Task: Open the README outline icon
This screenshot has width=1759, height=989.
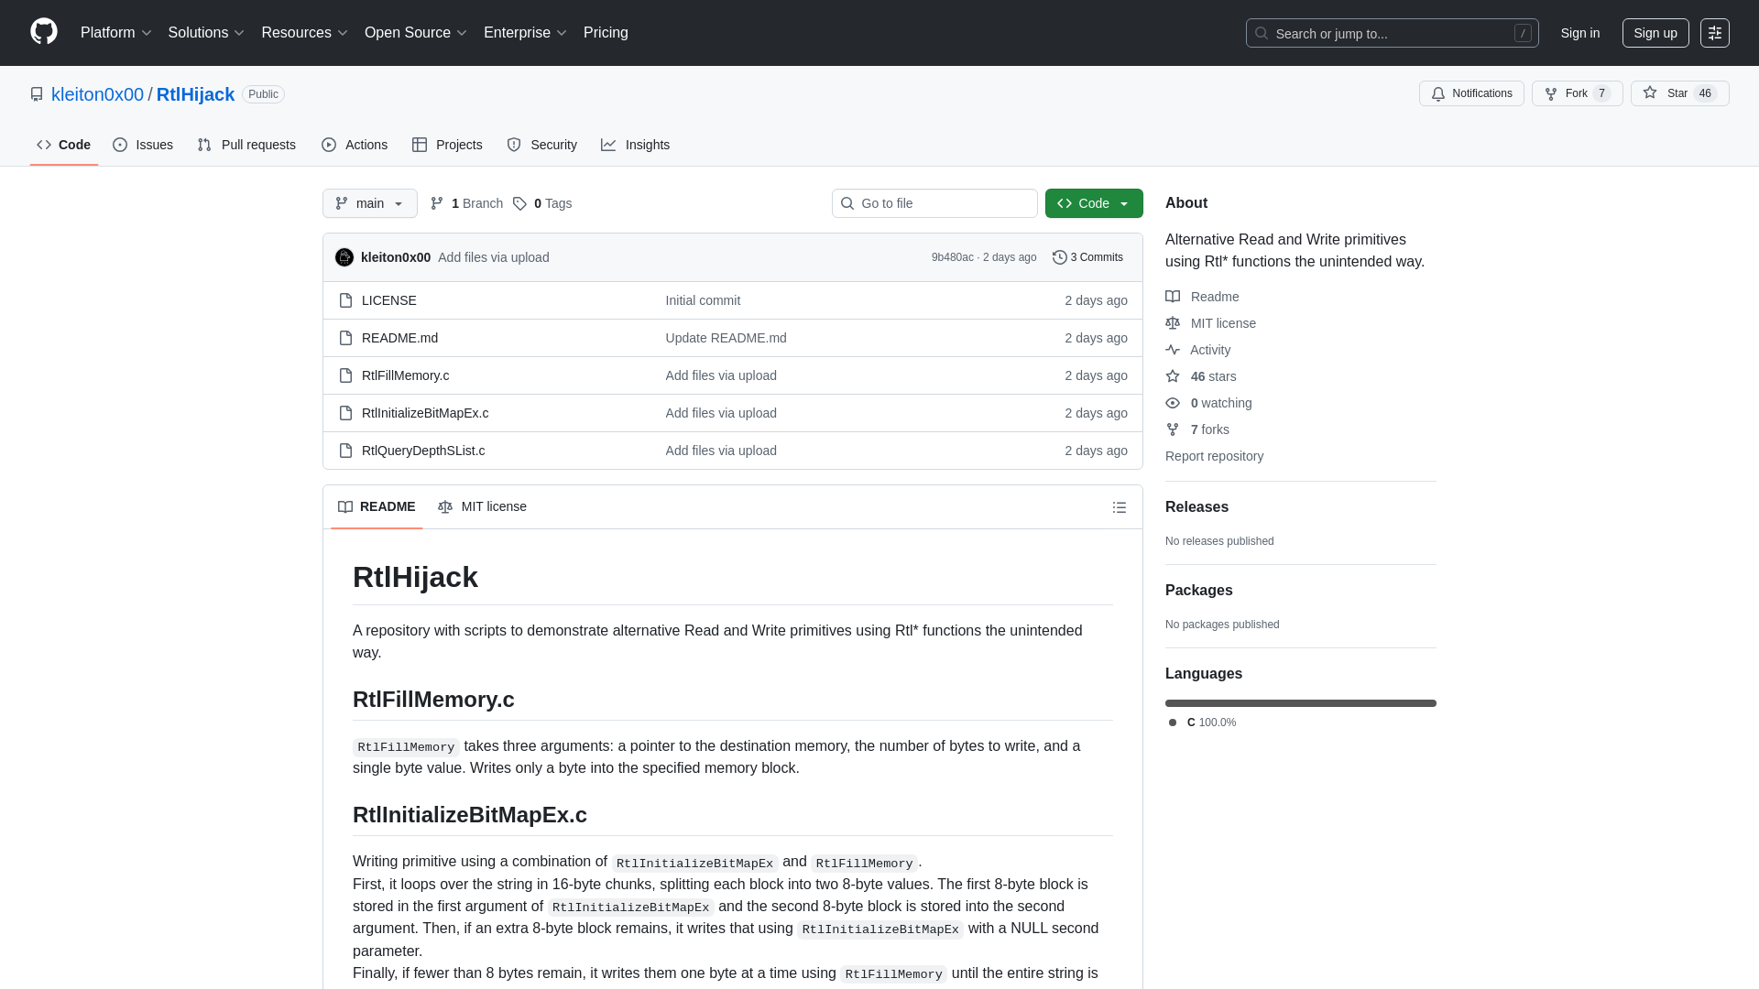Action: [1120, 507]
